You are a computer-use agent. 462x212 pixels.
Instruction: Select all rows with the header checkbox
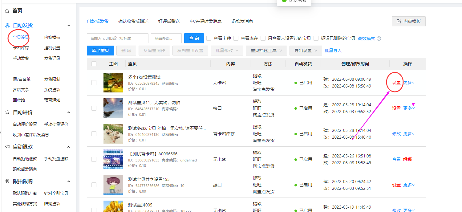pos(94,64)
